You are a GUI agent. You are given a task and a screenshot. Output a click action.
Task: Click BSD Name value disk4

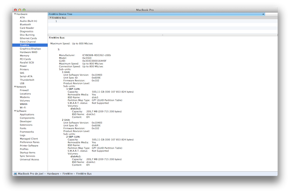[95, 145]
